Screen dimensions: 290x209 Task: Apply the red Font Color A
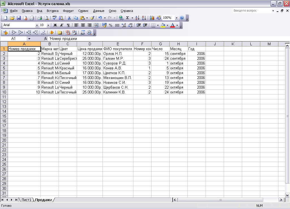click(x=172, y=25)
